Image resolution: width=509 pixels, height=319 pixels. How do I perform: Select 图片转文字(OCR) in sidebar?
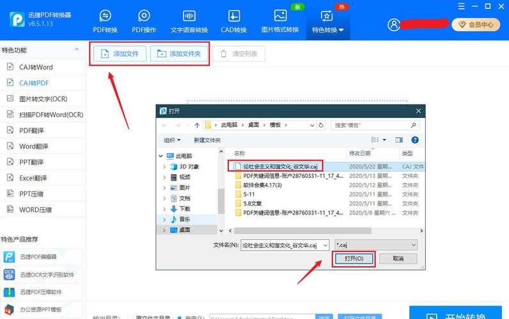coord(43,99)
